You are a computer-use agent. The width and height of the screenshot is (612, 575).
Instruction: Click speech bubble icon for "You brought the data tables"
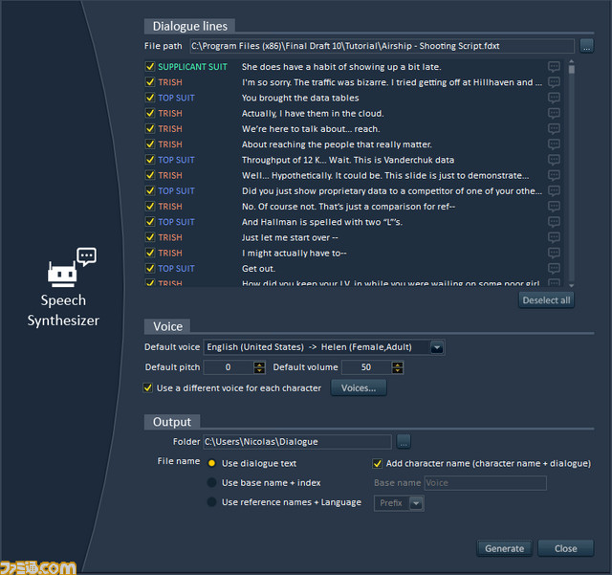pyautogui.click(x=554, y=98)
